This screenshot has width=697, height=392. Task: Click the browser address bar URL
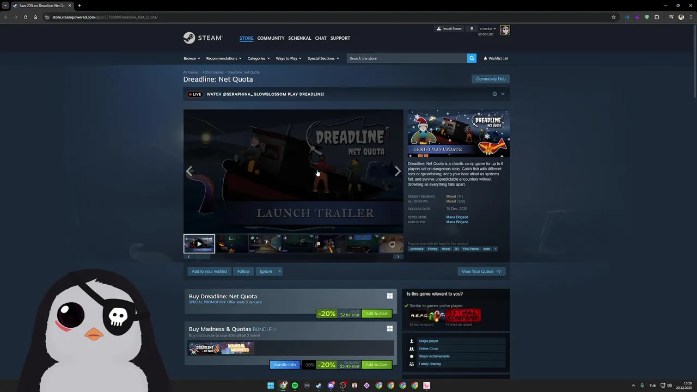pos(105,17)
